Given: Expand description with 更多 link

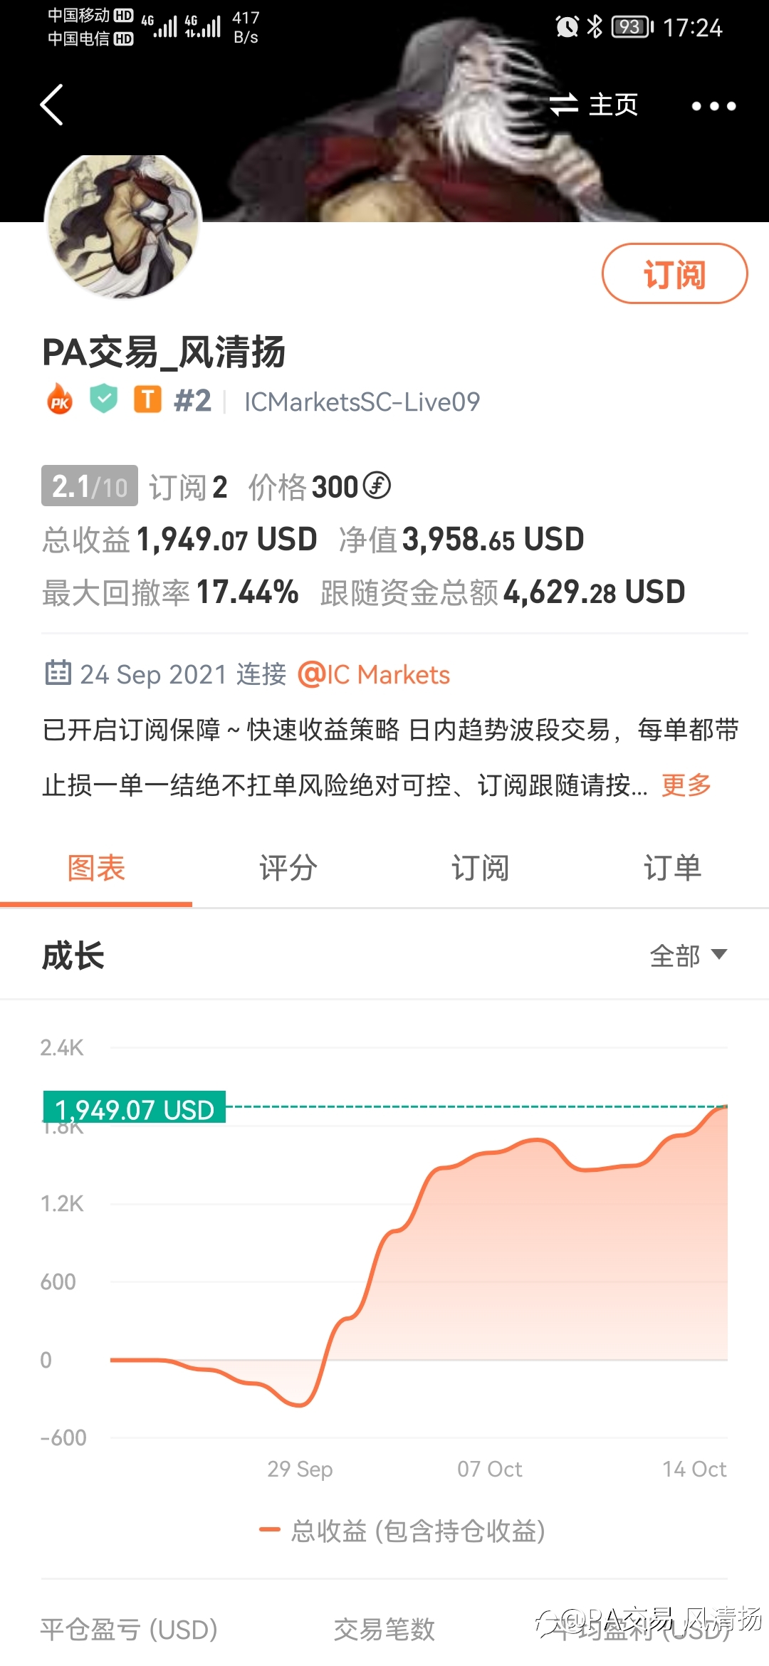Looking at the screenshot, I should pos(686,785).
